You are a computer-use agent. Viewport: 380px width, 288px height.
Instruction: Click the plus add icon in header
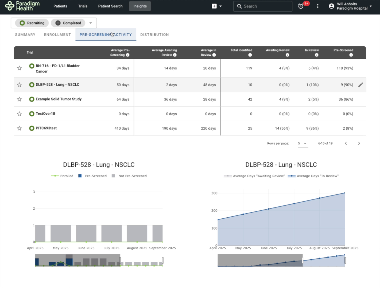tap(214, 6)
